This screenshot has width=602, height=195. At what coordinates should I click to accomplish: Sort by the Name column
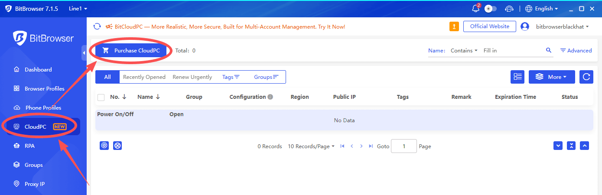pyautogui.click(x=149, y=97)
